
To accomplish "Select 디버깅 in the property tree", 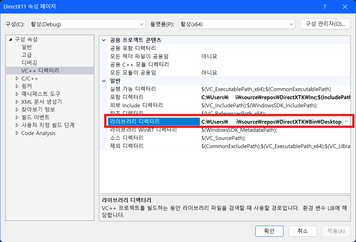I will pyautogui.click(x=29, y=63).
